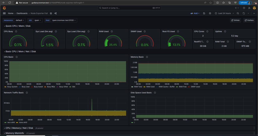Screen dimensions: 258x136
Task: Click the RAM Used gauge 25.4%
Action: click(113, 41)
